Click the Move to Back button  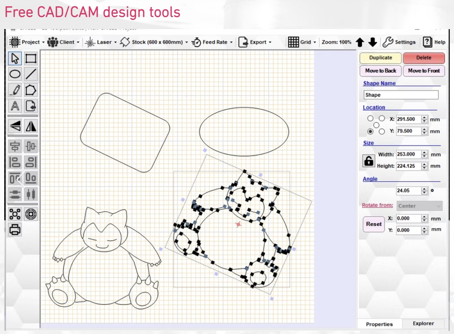381,71
